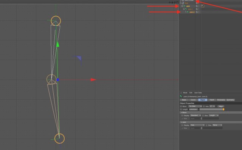Toggle visibility dots of the Joint.2 row
The width and height of the screenshot is (242, 150).
click(x=199, y=12)
